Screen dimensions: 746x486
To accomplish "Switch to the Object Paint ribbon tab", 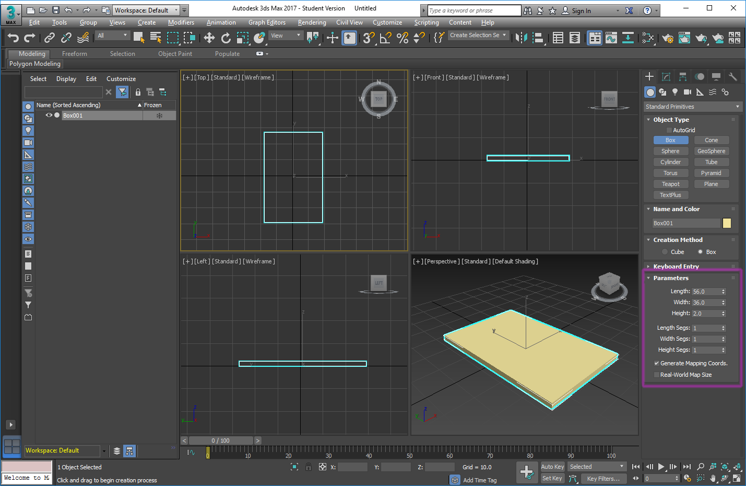I will [x=175, y=54].
